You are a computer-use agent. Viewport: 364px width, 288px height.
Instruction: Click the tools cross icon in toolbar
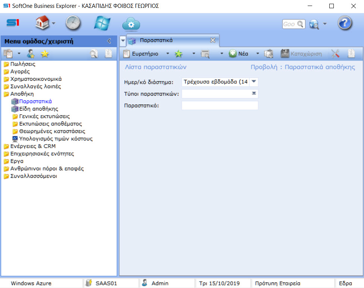point(335,54)
